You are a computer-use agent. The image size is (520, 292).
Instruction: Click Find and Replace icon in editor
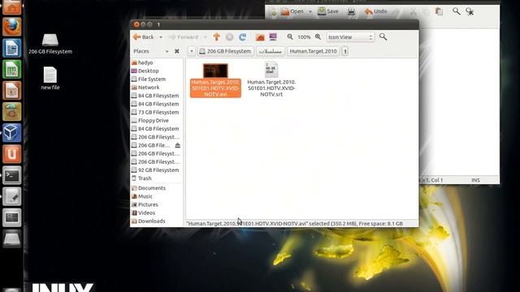click(470, 11)
